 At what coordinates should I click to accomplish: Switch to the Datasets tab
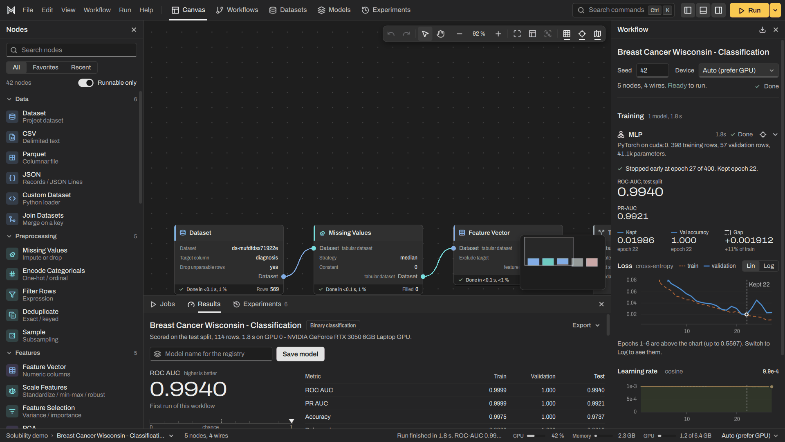pyautogui.click(x=288, y=10)
